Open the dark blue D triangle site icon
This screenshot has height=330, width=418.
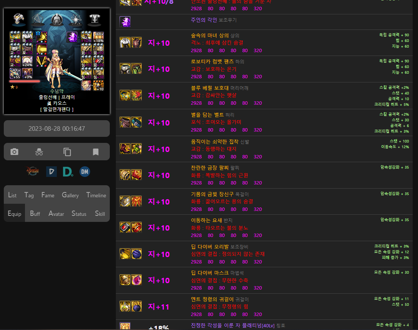pos(51,172)
